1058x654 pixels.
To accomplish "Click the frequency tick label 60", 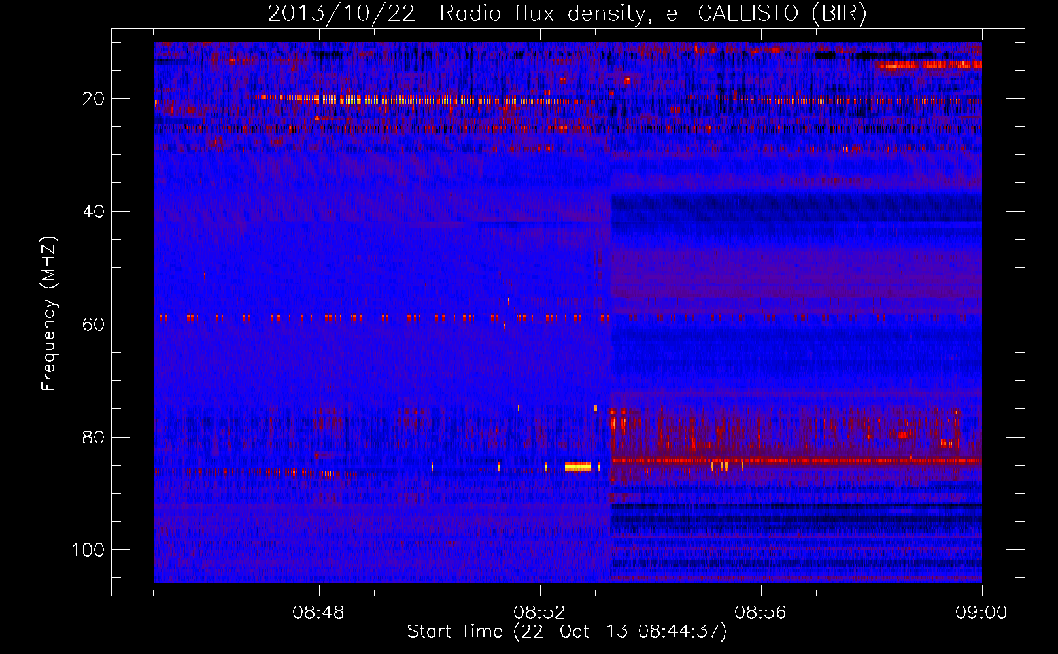I will [94, 324].
